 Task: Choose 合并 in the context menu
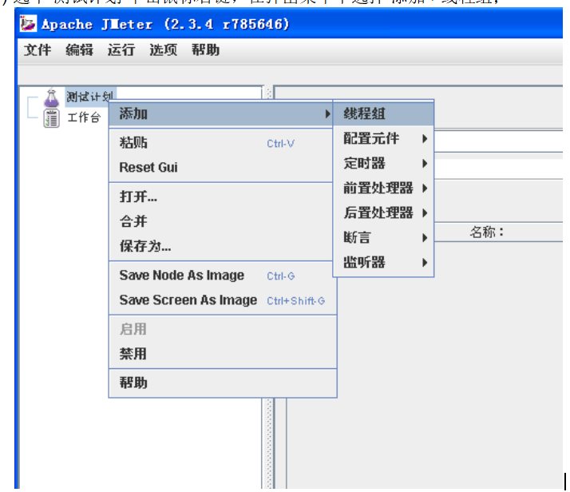pos(221,221)
